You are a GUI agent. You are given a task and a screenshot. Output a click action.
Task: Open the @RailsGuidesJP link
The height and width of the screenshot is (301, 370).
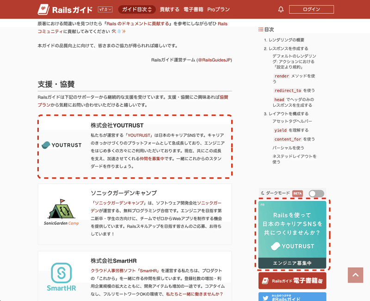(214, 60)
